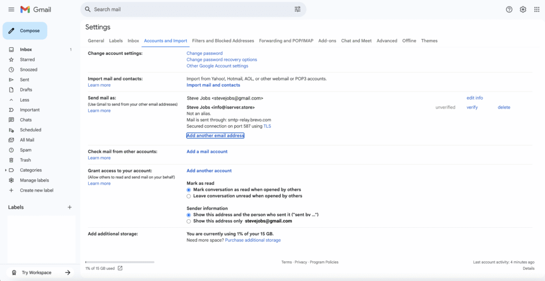
Task: Click the Snoozed clock icon
Action: click(11, 70)
